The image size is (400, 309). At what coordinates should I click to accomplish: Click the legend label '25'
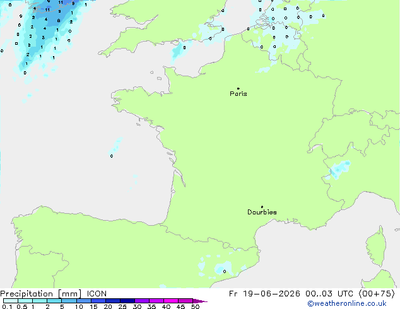tap(122, 306)
